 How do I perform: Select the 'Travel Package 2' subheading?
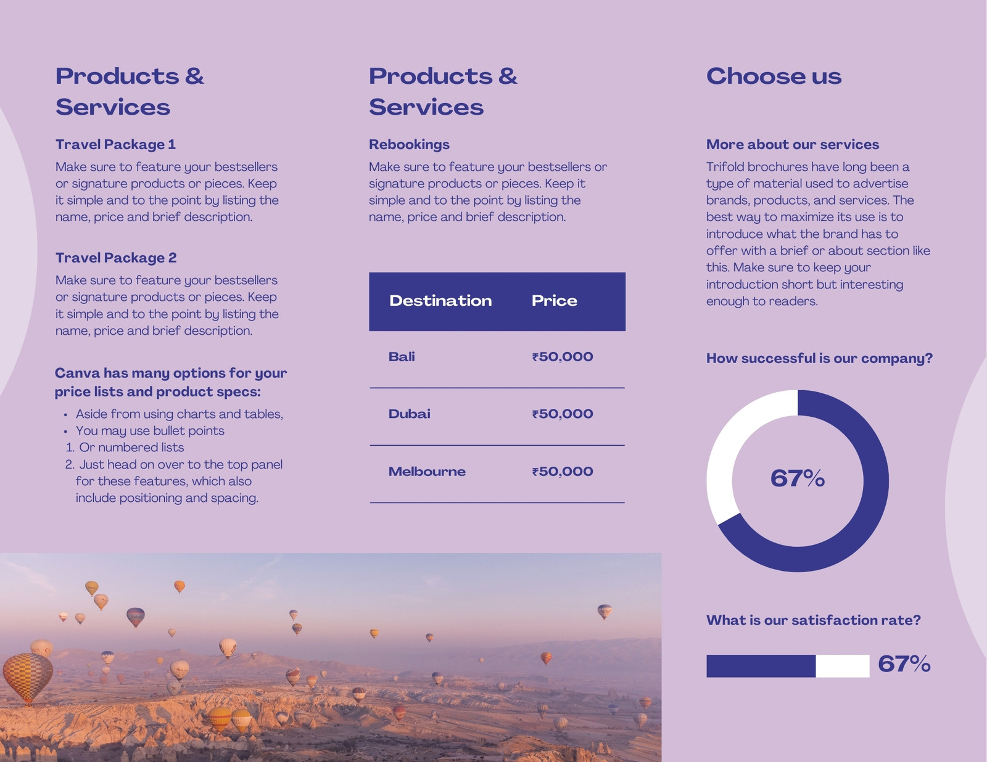tap(116, 258)
